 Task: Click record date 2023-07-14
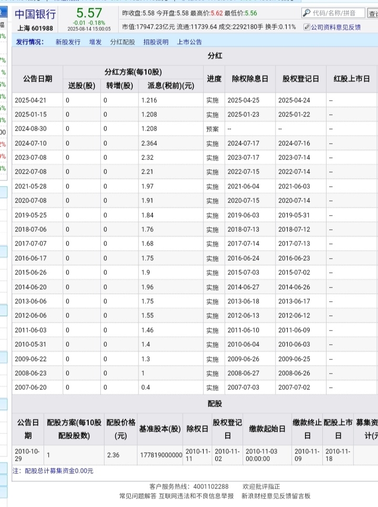point(294,157)
